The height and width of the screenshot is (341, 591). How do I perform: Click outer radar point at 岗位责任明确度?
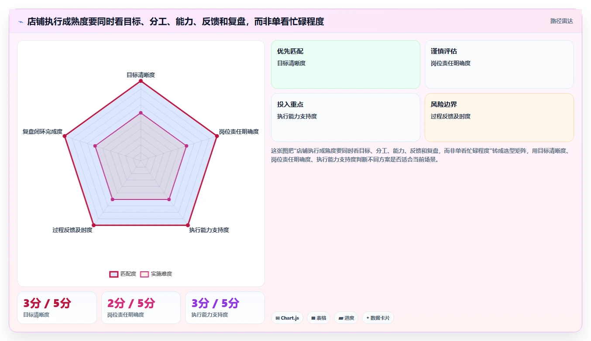[217, 136]
